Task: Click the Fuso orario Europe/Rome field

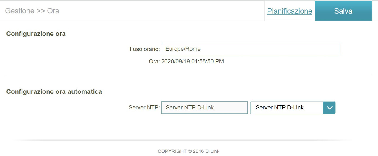Action: pos(250,49)
